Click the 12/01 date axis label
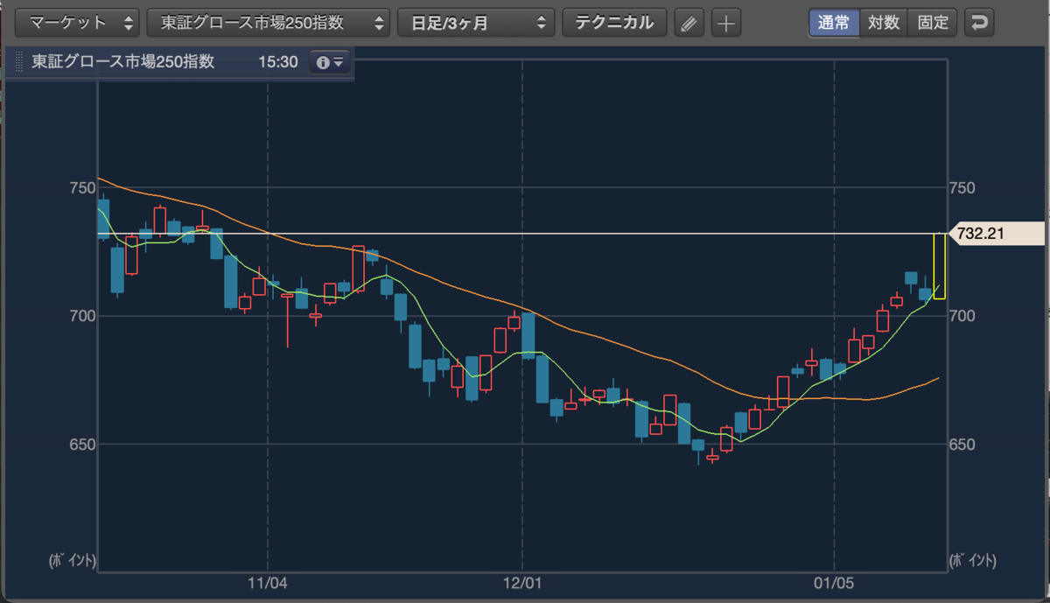This screenshot has width=1050, height=603. (x=521, y=582)
